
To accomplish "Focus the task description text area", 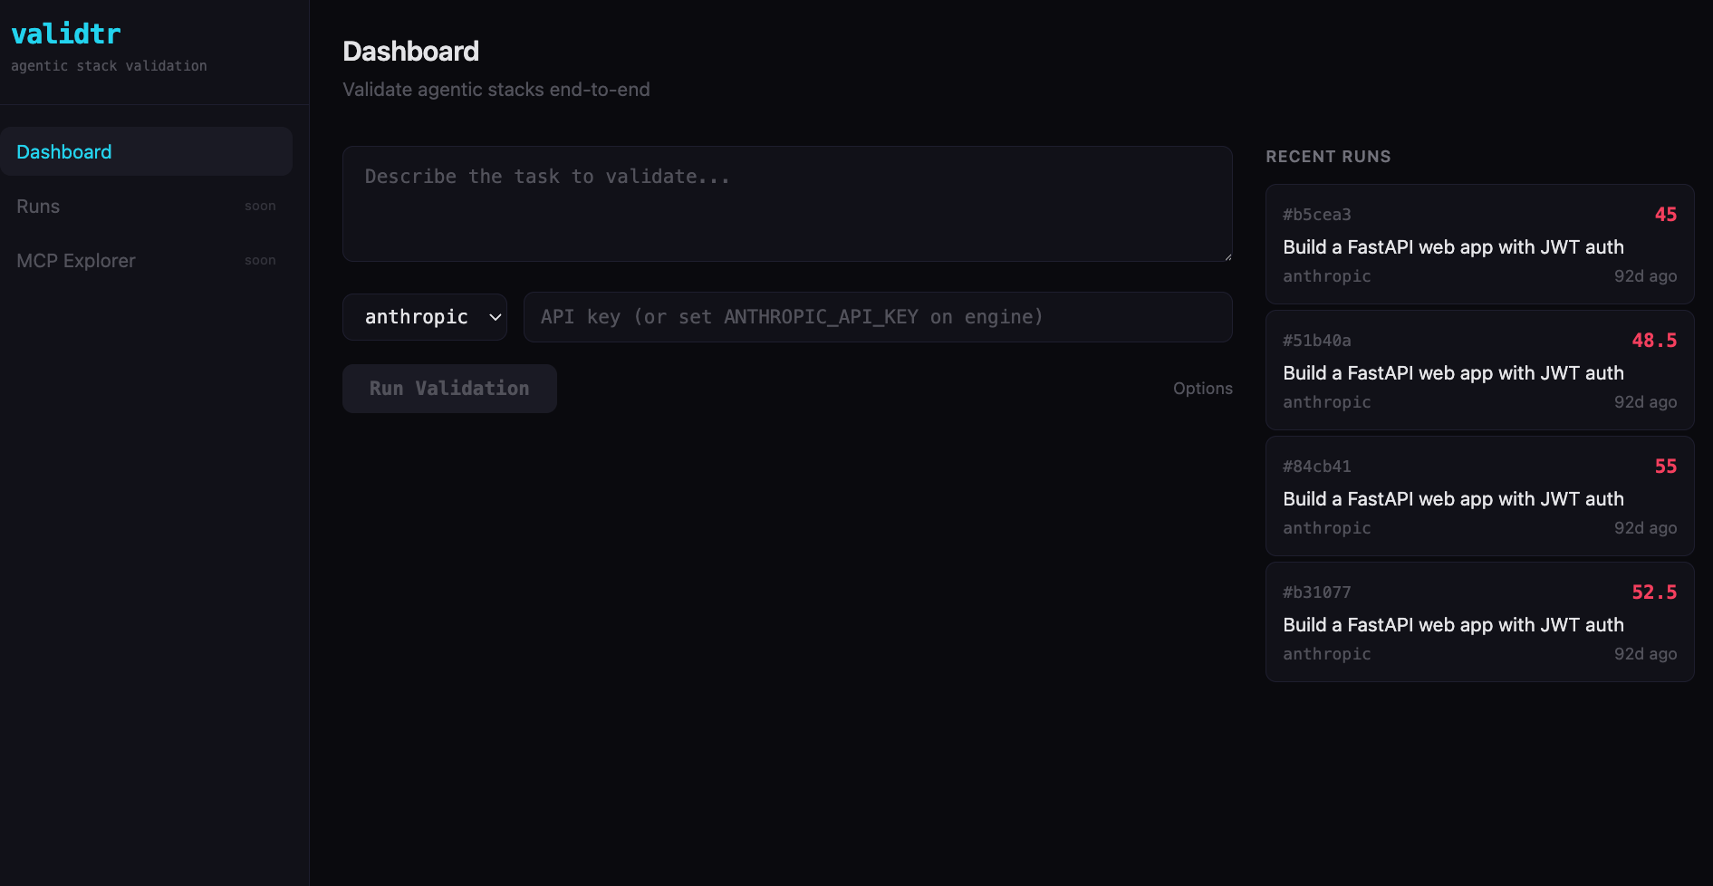I will (787, 204).
